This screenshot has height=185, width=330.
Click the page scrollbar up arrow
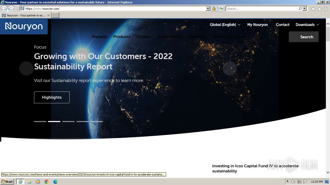pos(328,24)
